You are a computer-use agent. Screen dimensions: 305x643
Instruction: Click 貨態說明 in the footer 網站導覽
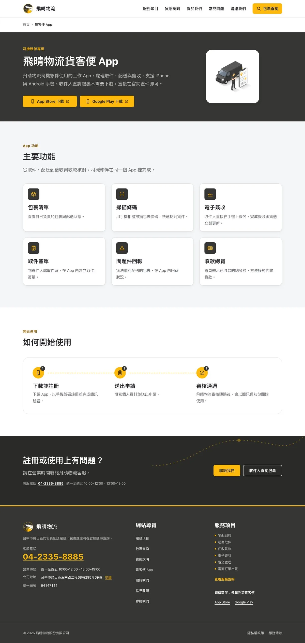[142, 559]
